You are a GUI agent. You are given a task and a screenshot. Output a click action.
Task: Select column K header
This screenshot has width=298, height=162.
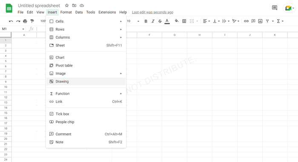[275, 35]
